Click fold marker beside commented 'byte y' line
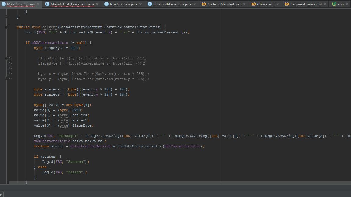Viewport: 351px width, 197px height. 6,79
